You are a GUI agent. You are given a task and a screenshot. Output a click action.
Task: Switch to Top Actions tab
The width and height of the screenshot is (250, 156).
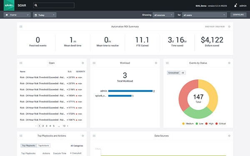43,146
